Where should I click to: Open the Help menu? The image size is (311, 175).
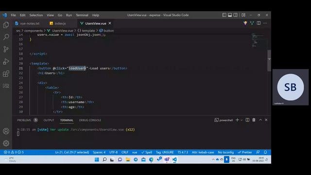tap(96, 15)
